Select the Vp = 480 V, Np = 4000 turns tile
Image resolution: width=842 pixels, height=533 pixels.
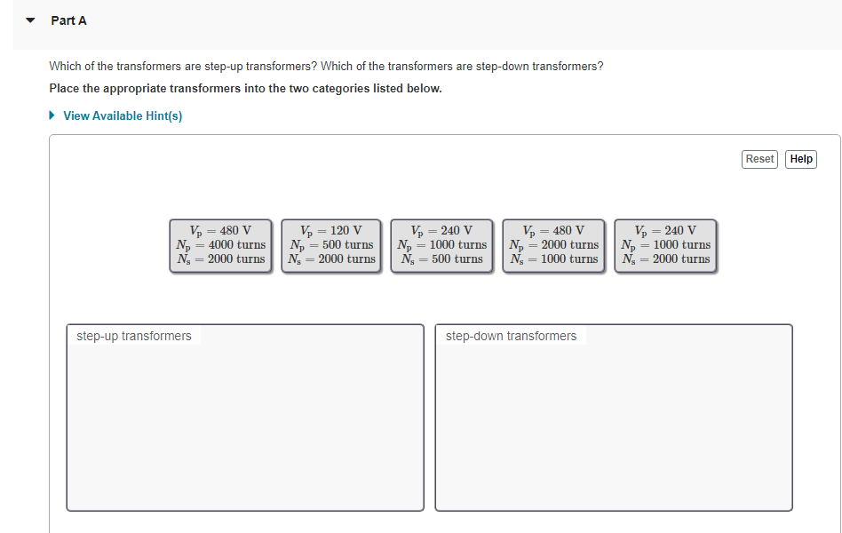coord(220,245)
